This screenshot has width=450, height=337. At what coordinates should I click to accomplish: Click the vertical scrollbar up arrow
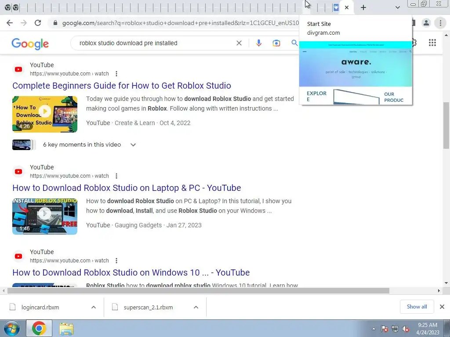pos(446,35)
